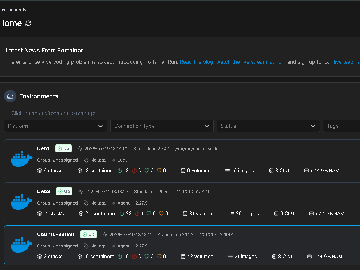Click the 'Environments' breadcrumb at top
Screen dimensions: 360x270
tap(13, 10)
